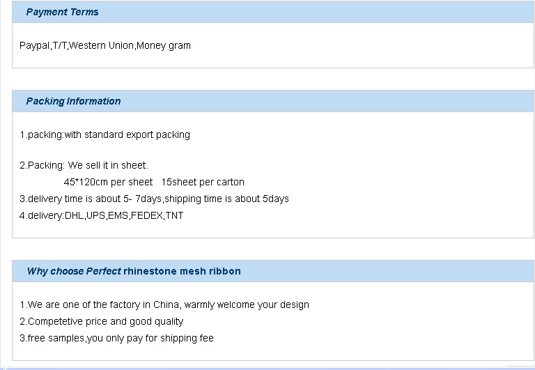Click the Payment Terms section header

click(x=62, y=12)
